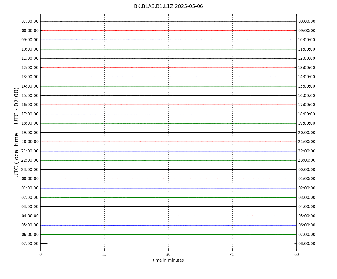Click the plot title BK.BLAS.B1.L1Z 2025-05-06
The height and width of the screenshot is (279, 337).
(168, 6)
